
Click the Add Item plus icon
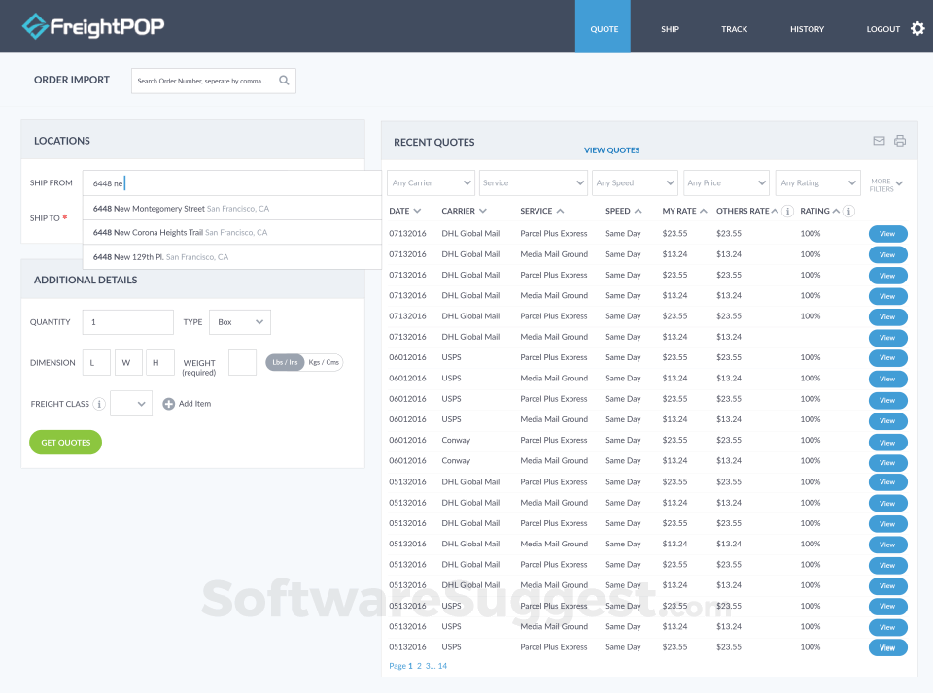[168, 403]
